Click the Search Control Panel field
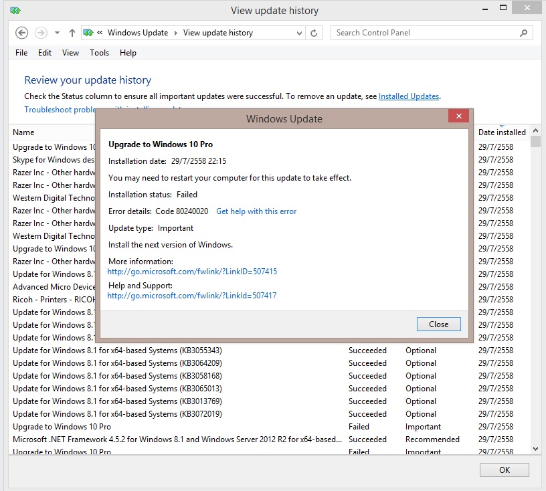 [432, 33]
